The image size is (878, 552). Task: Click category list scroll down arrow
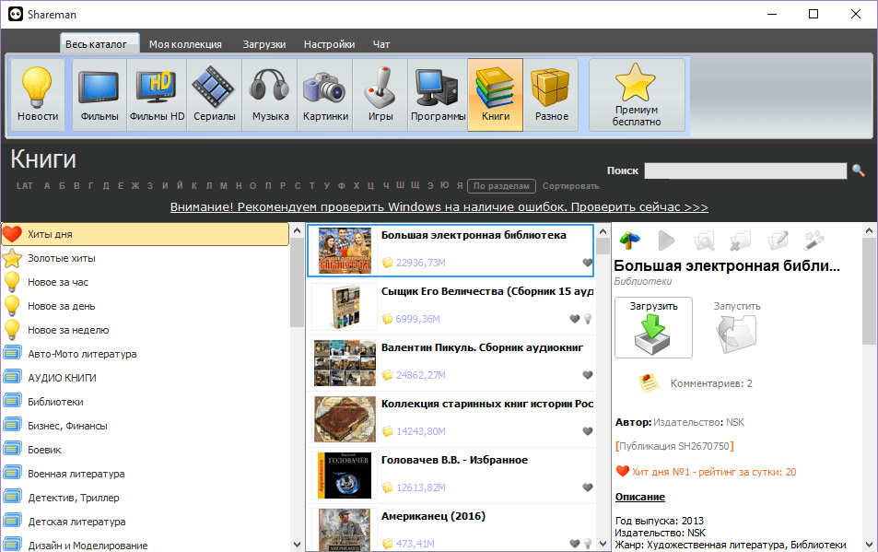[x=297, y=544]
